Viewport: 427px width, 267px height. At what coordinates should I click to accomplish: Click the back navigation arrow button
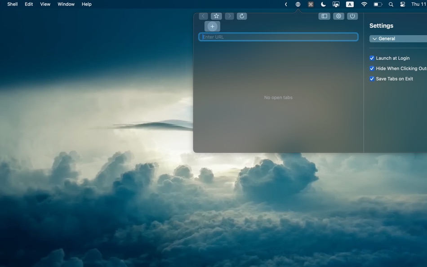203,16
